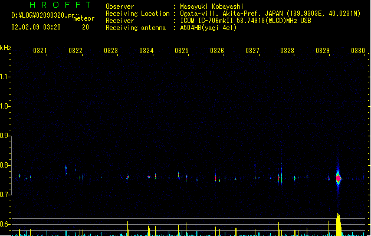Click the large red meteor echo after 0329
Screen dimensions: 371x236
pyautogui.click(x=339, y=178)
